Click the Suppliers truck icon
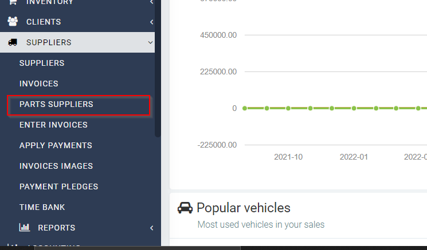 12,42
